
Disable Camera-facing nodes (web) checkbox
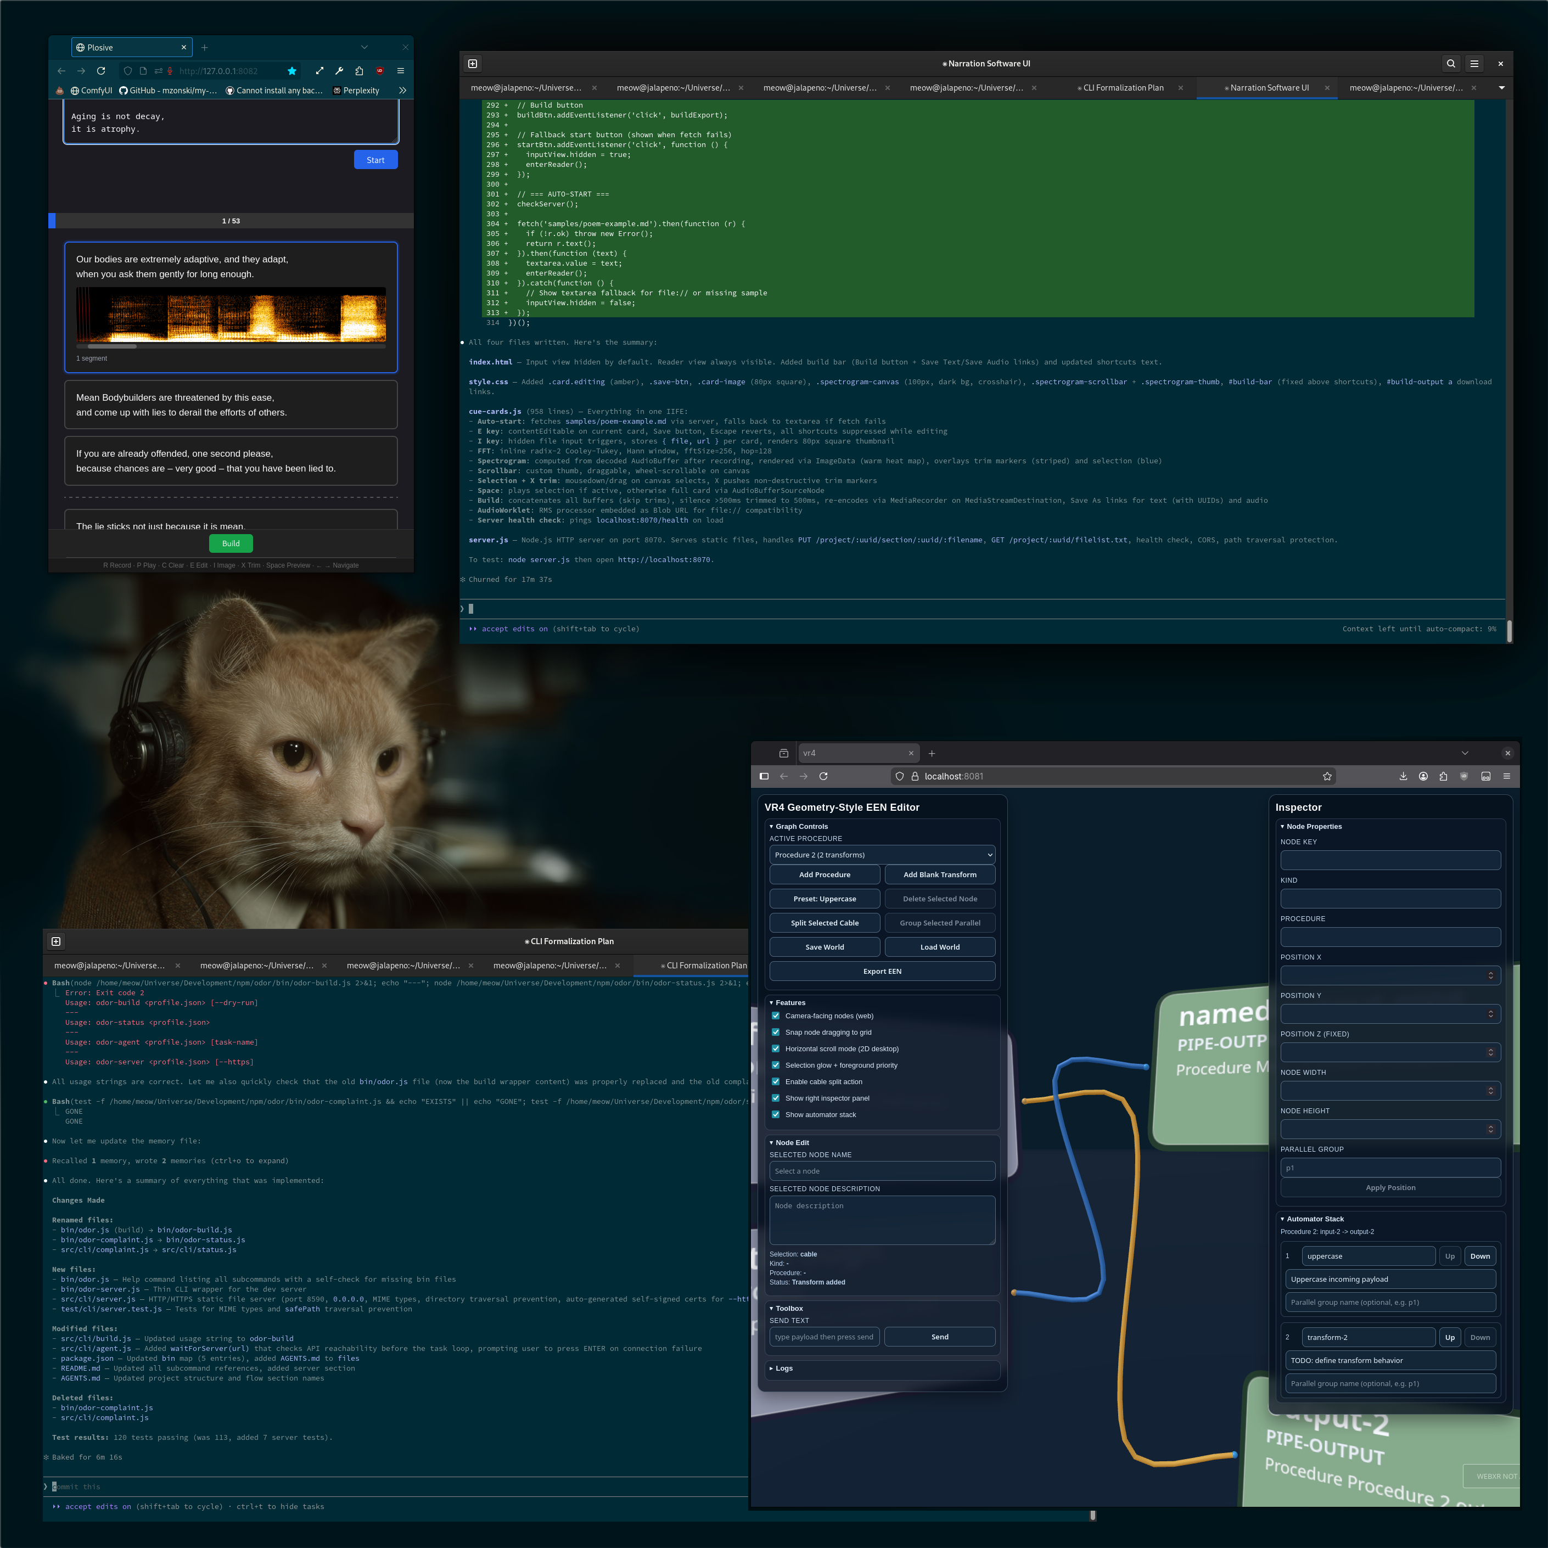click(x=776, y=1016)
